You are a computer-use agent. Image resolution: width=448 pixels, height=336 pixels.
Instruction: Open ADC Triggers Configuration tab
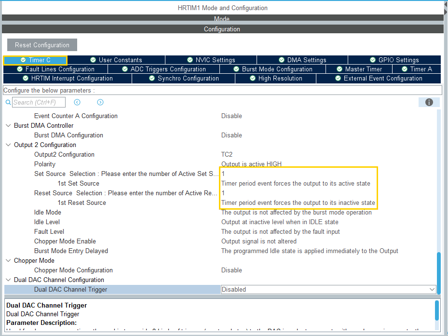pyautogui.click(x=163, y=69)
